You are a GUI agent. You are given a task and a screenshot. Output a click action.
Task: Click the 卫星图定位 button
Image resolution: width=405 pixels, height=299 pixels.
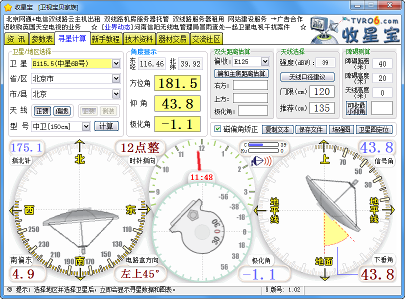tap(373, 129)
